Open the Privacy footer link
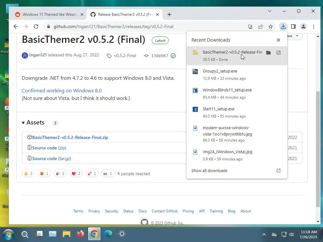323x242 pixels. click(x=94, y=211)
